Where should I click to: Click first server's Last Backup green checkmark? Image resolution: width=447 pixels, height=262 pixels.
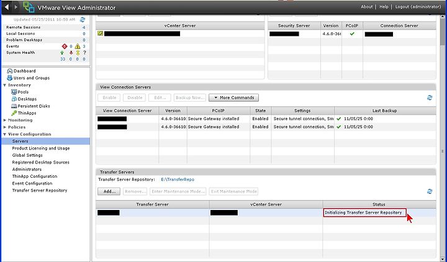pyautogui.click(x=339, y=119)
